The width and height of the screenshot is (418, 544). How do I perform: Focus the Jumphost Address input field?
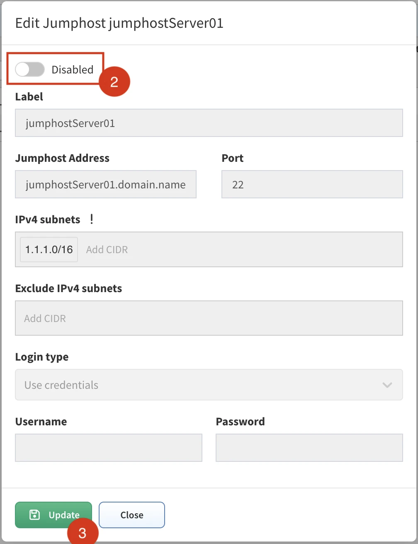105,184
